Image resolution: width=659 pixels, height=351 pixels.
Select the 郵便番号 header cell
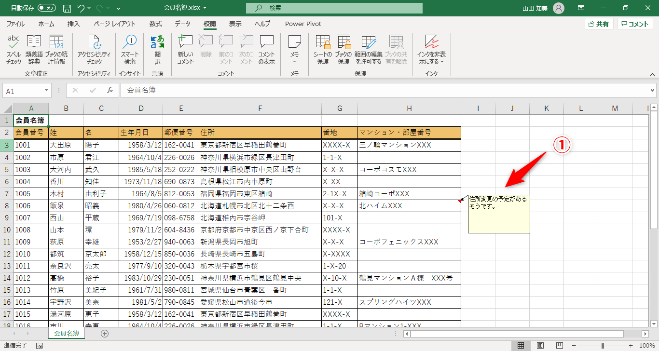point(181,132)
